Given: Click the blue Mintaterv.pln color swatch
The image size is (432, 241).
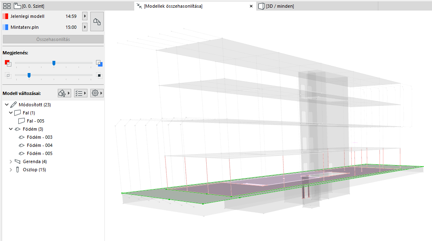Looking at the screenshot, I should click(5, 27).
